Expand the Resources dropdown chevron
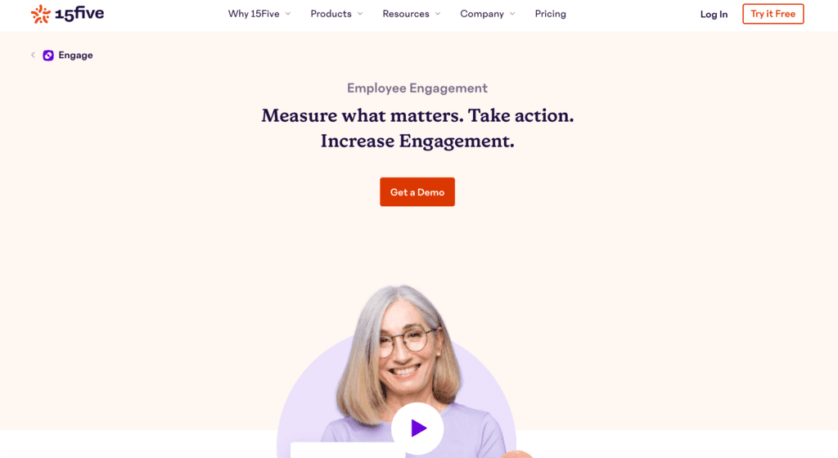The image size is (838, 458). point(438,14)
